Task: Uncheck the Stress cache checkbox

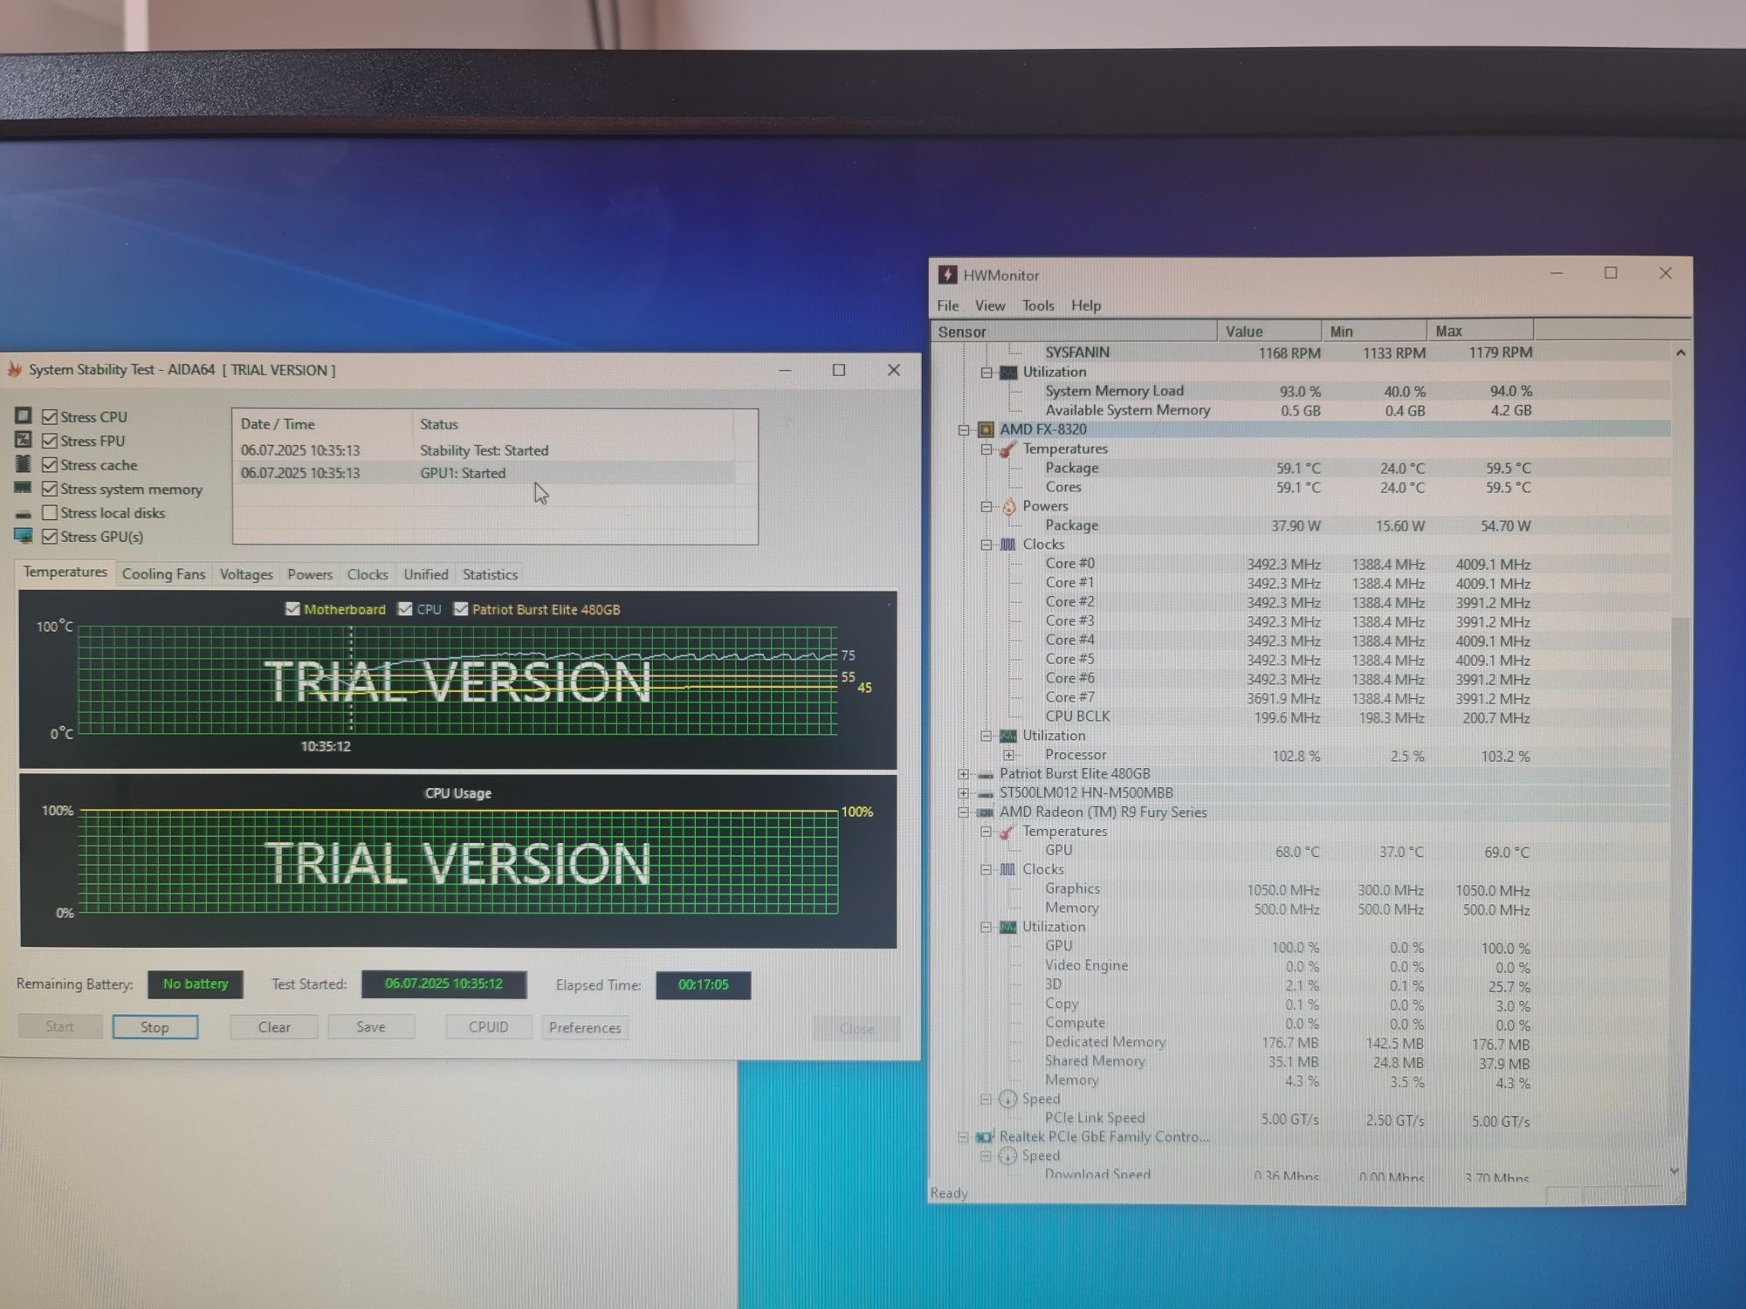Action: pos(50,464)
